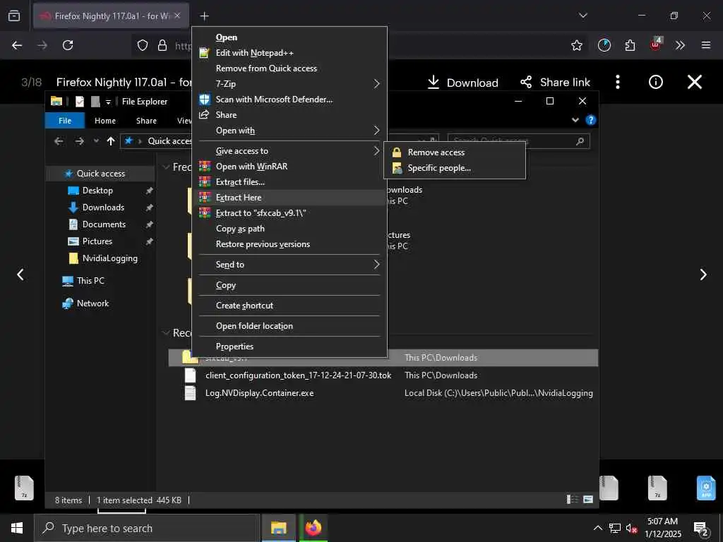Viewport: 723px width, 542px height.
Task: Choose Copy as path
Action: click(289, 229)
